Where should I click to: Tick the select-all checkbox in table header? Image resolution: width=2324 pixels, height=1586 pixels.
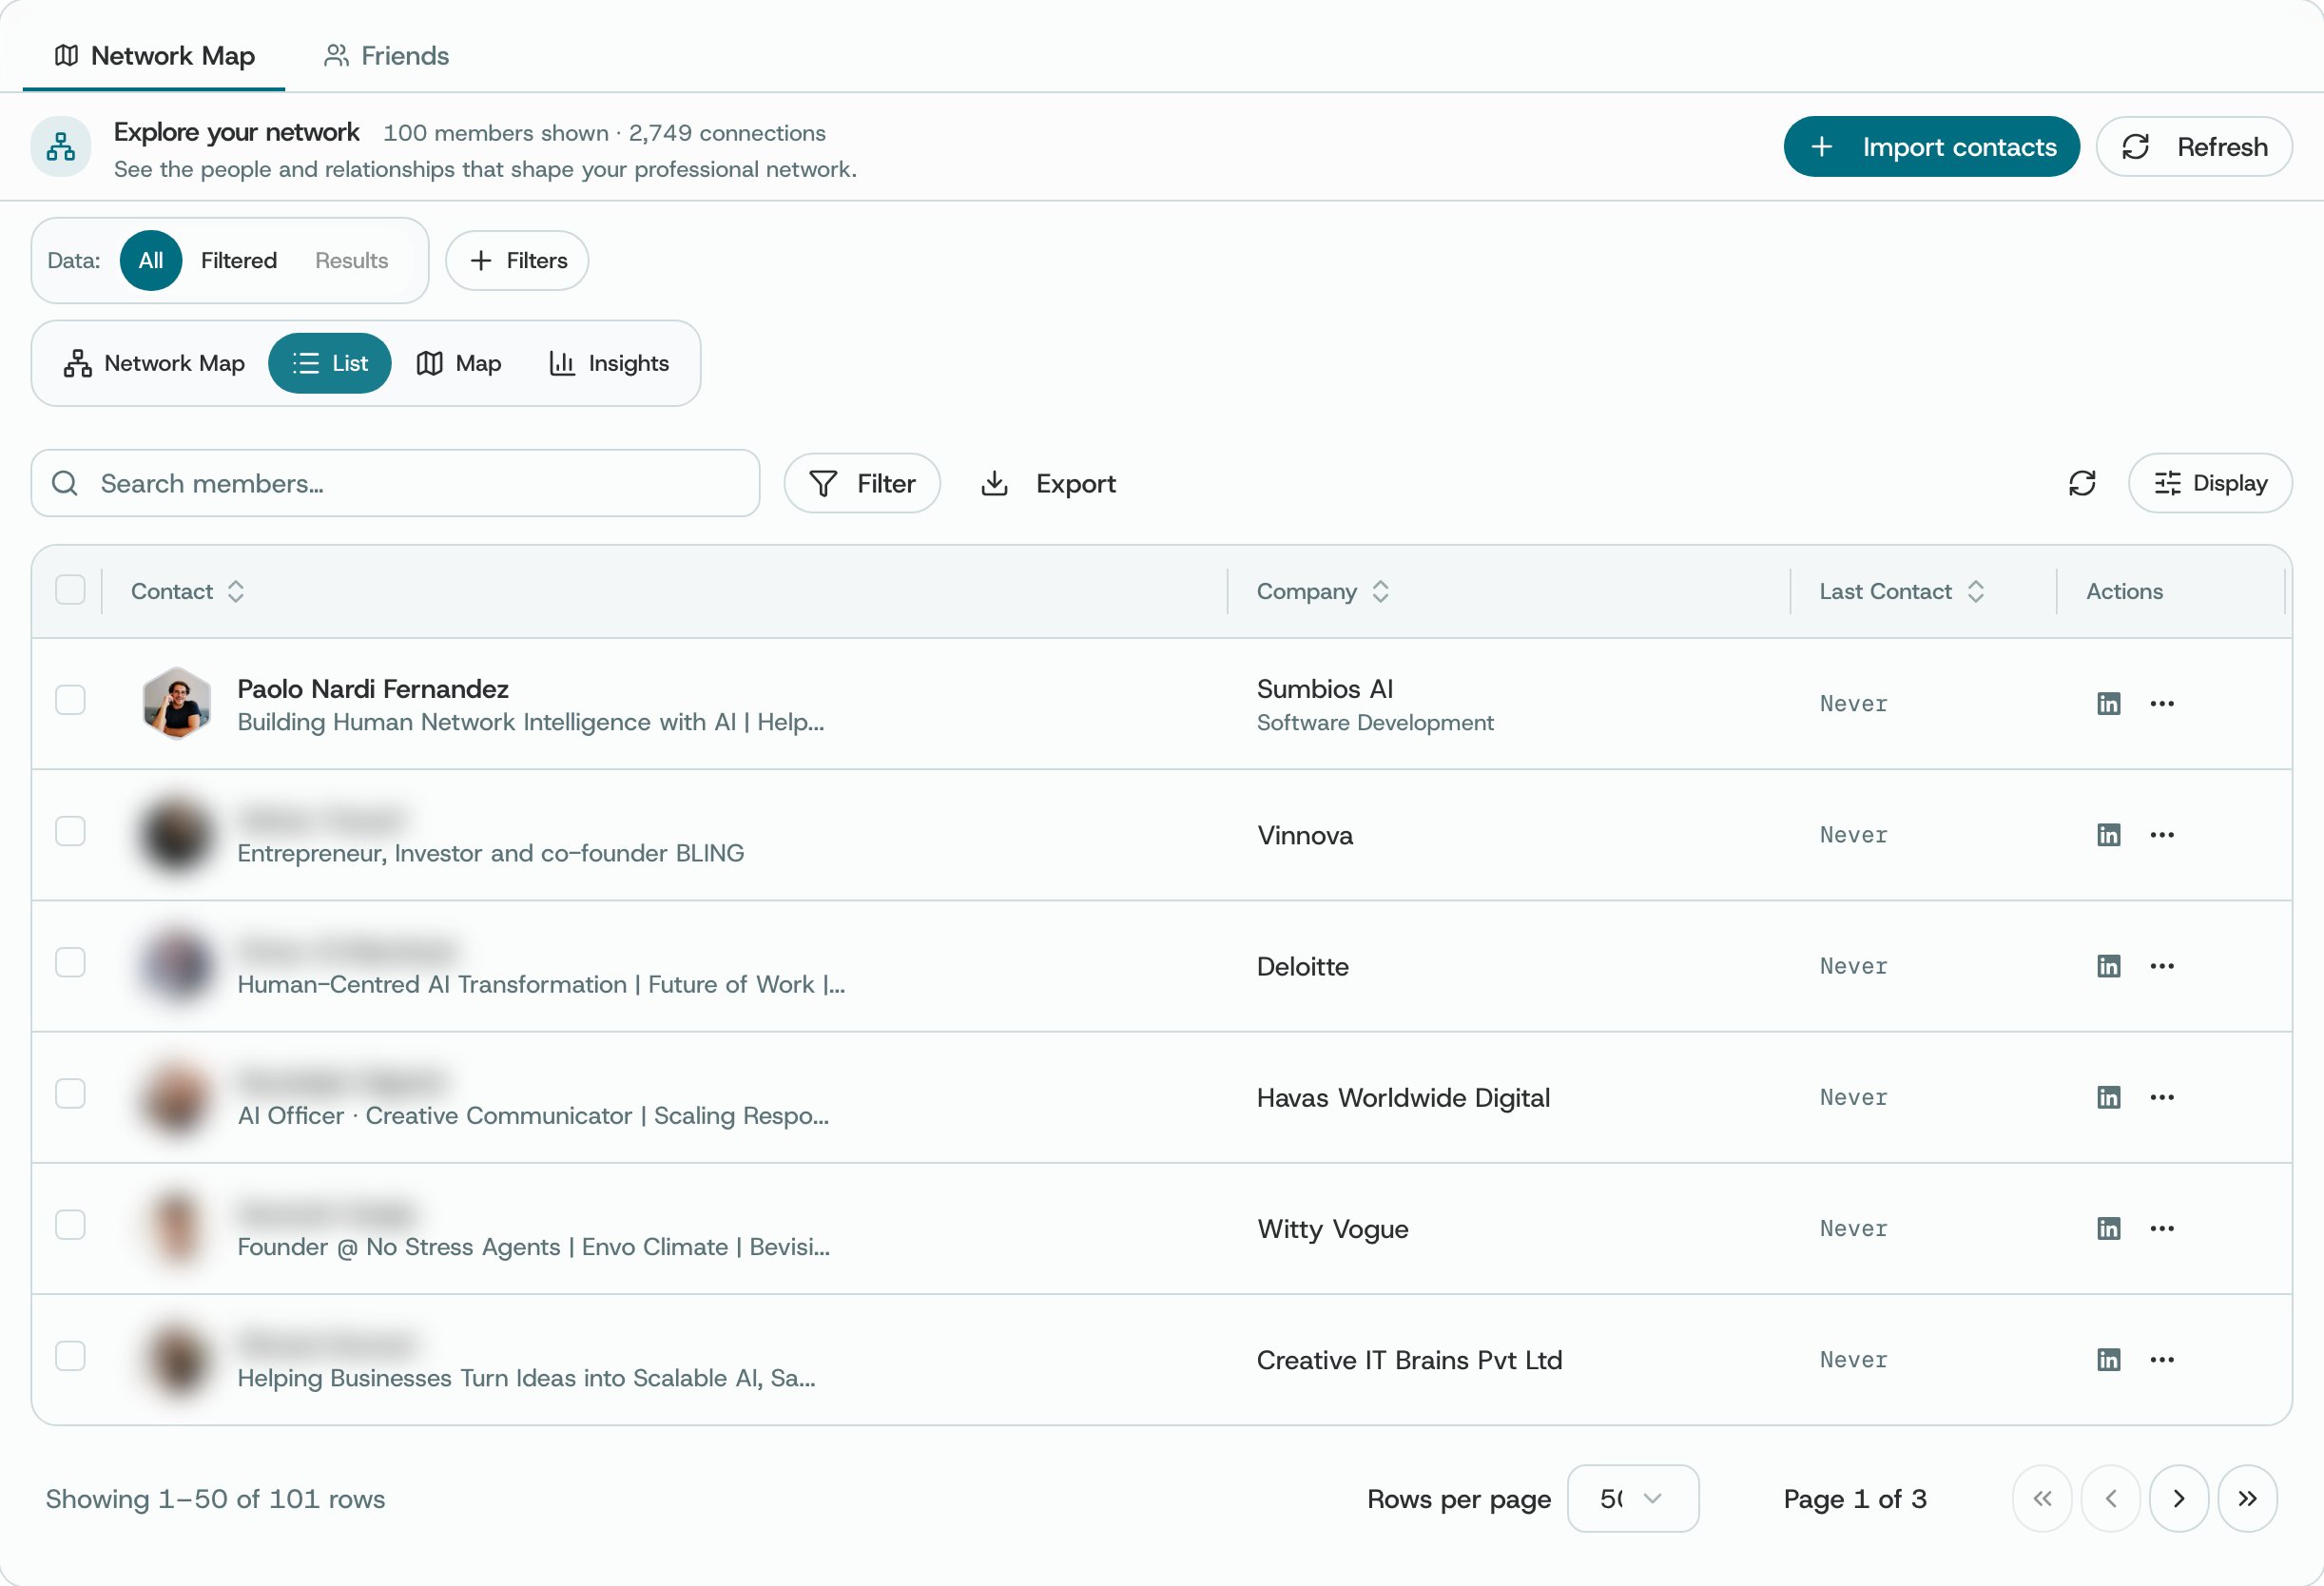coord(70,590)
